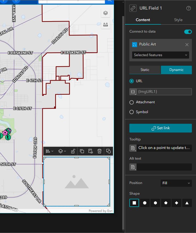Select the pentagon image shape
This screenshot has height=233, width=196.
point(166,203)
